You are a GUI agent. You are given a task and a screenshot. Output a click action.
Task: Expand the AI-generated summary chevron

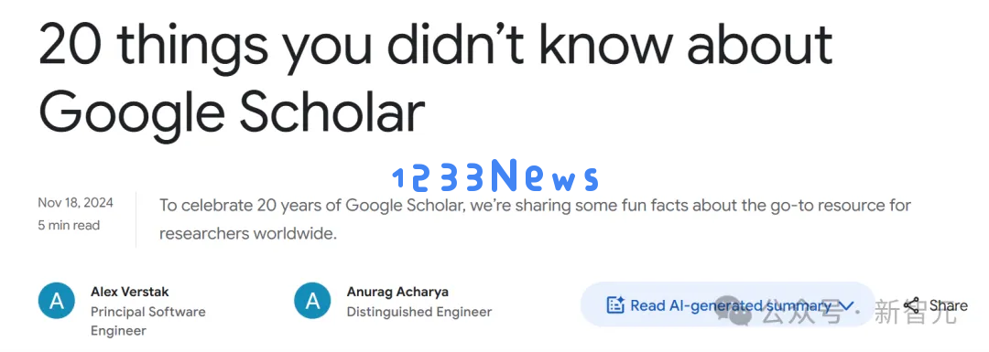(x=847, y=306)
